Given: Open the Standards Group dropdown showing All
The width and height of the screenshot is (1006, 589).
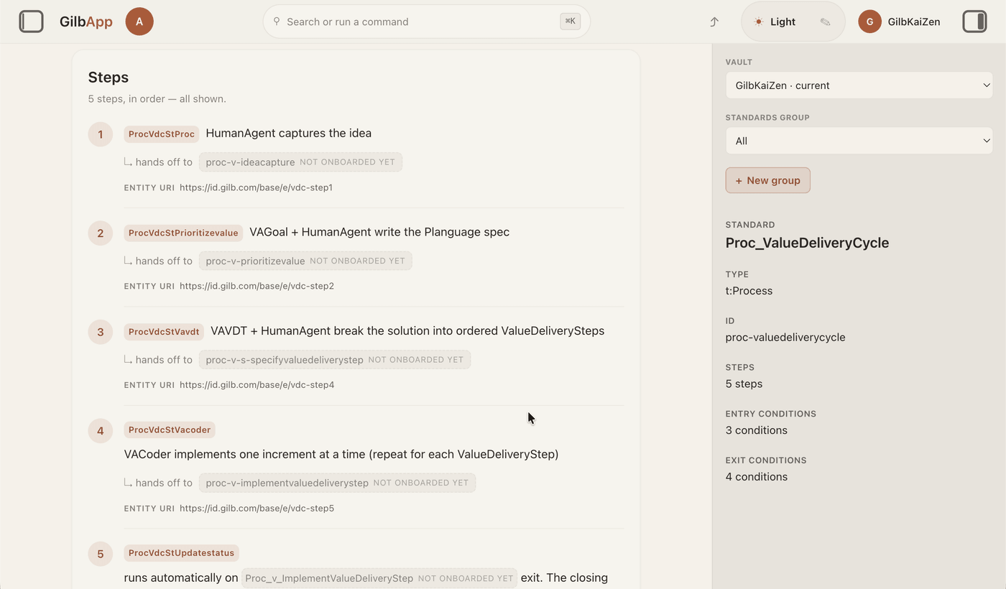Looking at the screenshot, I should click(859, 141).
